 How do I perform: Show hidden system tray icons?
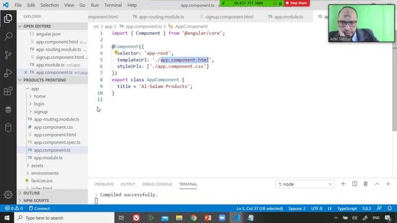tap(336, 217)
